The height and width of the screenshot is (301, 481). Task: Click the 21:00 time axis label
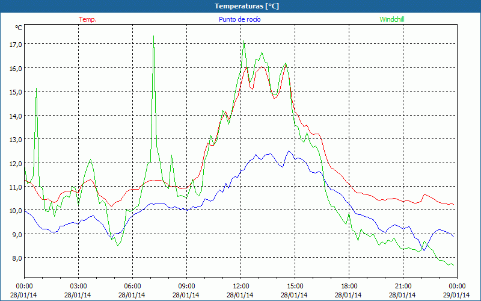click(x=403, y=287)
